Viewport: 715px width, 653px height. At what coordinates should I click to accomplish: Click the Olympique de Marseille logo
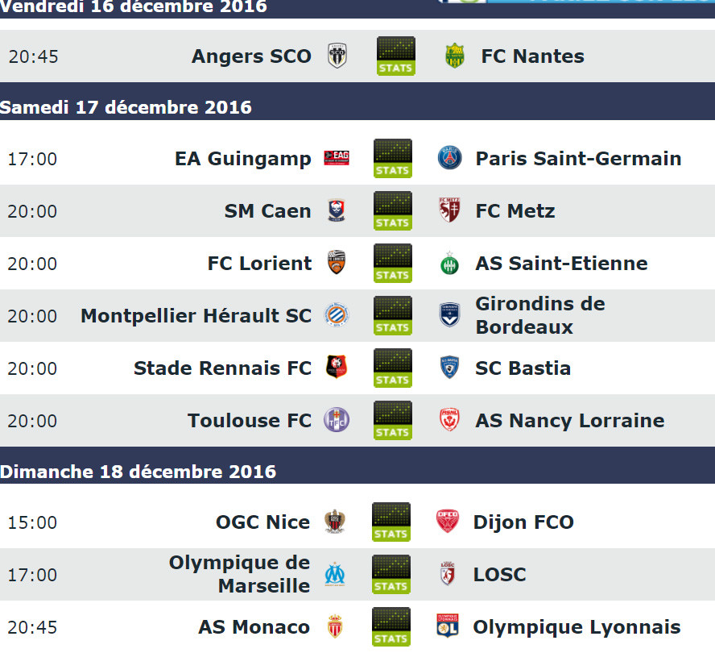coord(335,575)
